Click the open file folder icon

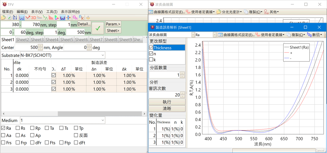click(4, 18)
